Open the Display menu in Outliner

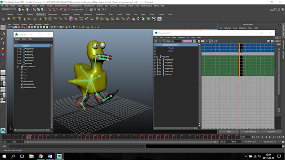pyautogui.click(x=18, y=39)
